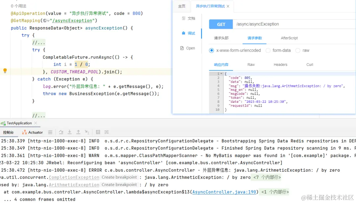
Task: Switch to the Headers response tab
Action: 281,65
